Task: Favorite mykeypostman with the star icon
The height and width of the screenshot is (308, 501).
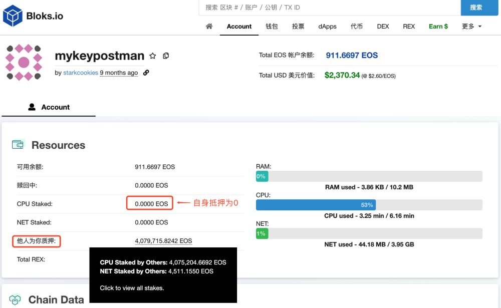Action: pos(153,56)
